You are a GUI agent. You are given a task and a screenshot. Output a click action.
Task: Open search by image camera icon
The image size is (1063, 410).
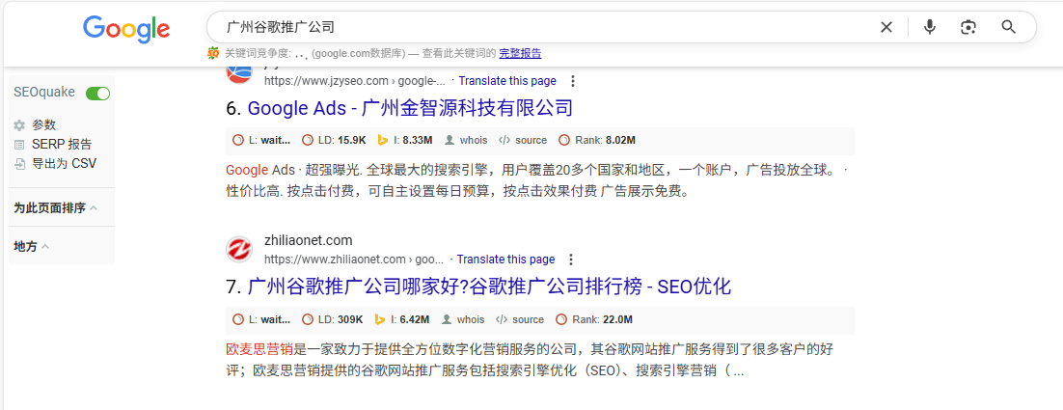click(968, 27)
